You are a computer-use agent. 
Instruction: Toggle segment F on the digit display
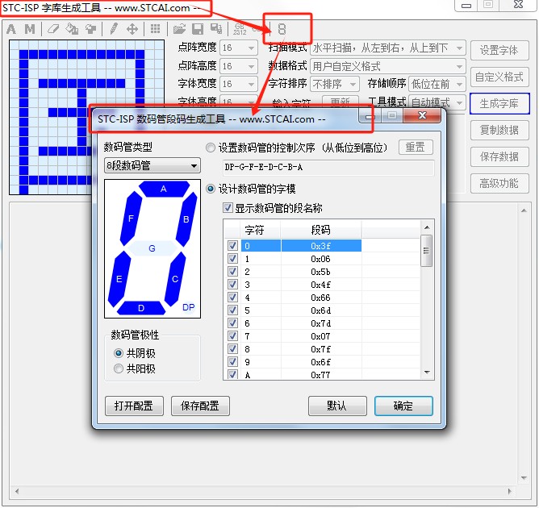coord(131,219)
